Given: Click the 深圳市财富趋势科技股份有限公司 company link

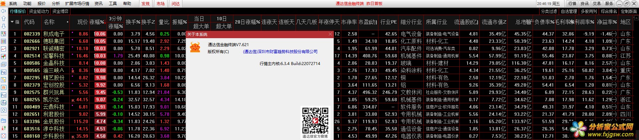Looking at the screenshot, I should pos(280,52).
